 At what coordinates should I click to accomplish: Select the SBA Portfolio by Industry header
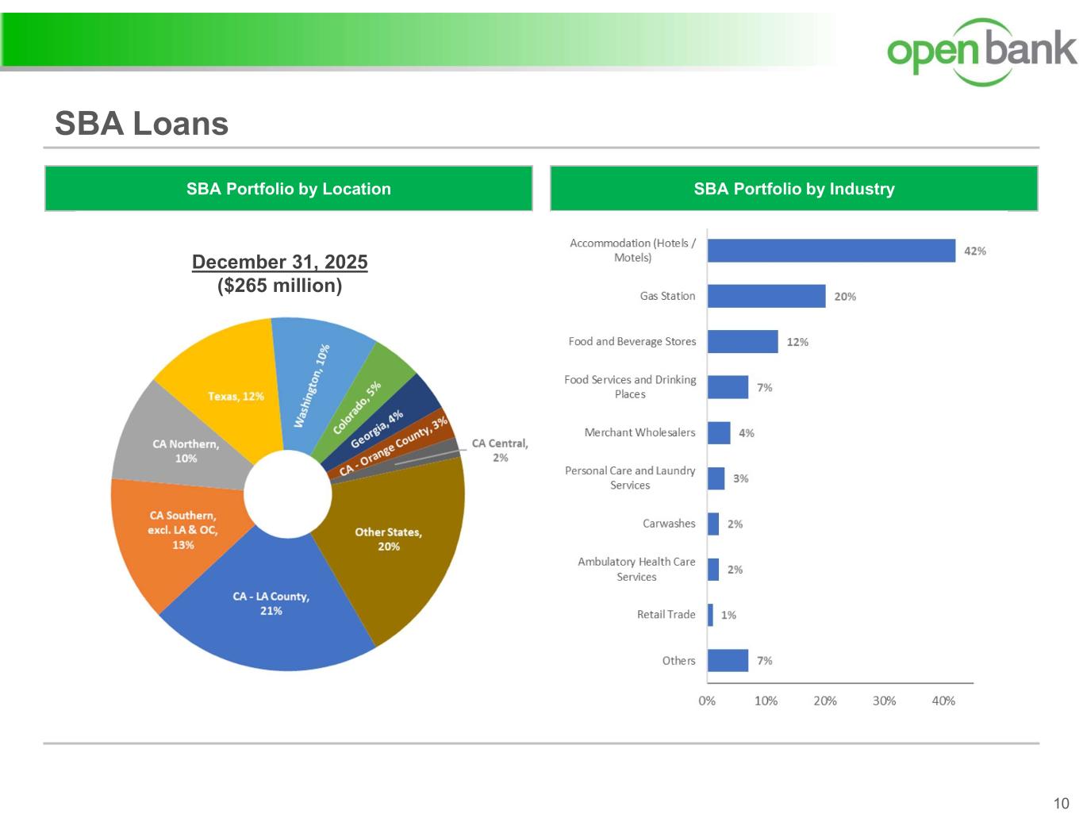click(793, 189)
